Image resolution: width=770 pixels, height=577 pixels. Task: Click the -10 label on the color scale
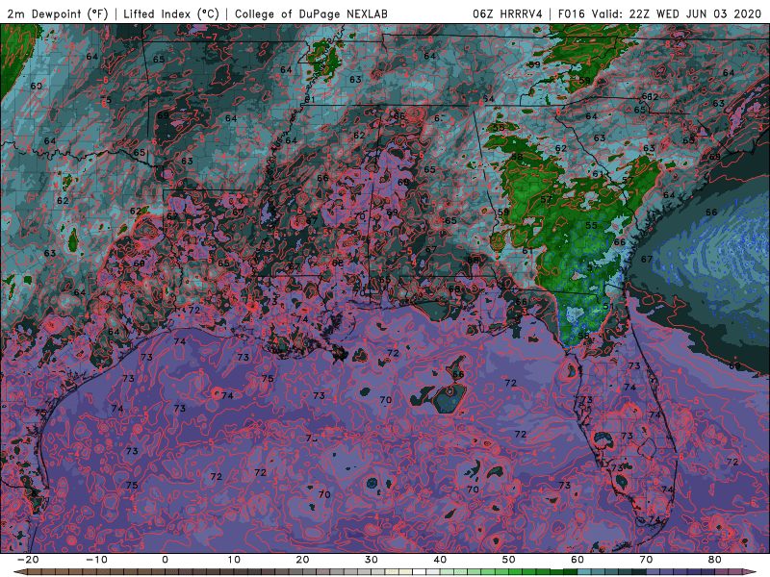(x=96, y=560)
